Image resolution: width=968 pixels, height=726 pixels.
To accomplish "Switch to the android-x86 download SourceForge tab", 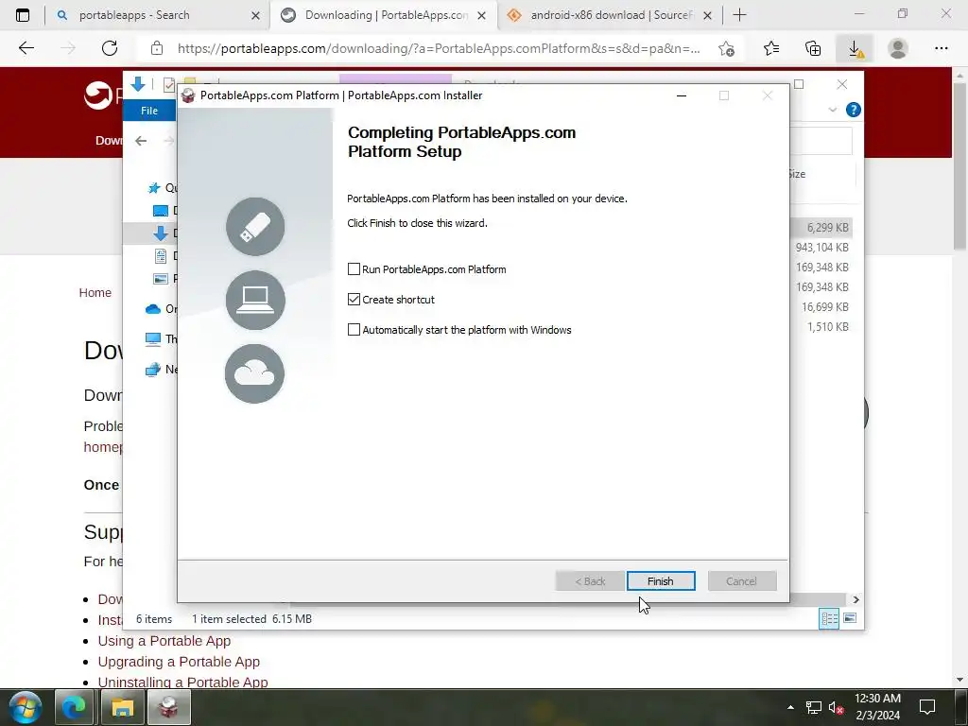I will pos(610,15).
